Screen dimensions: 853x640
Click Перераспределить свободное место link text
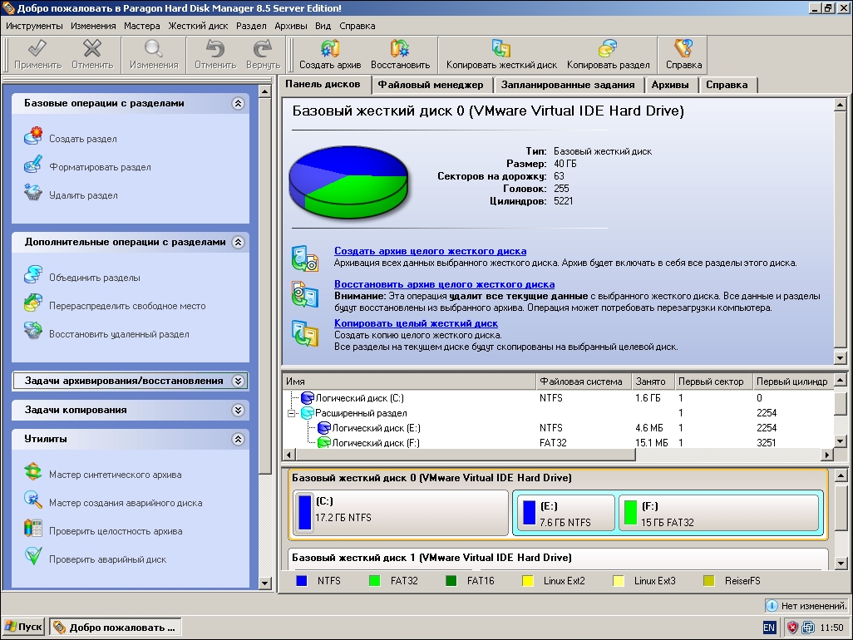127,306
